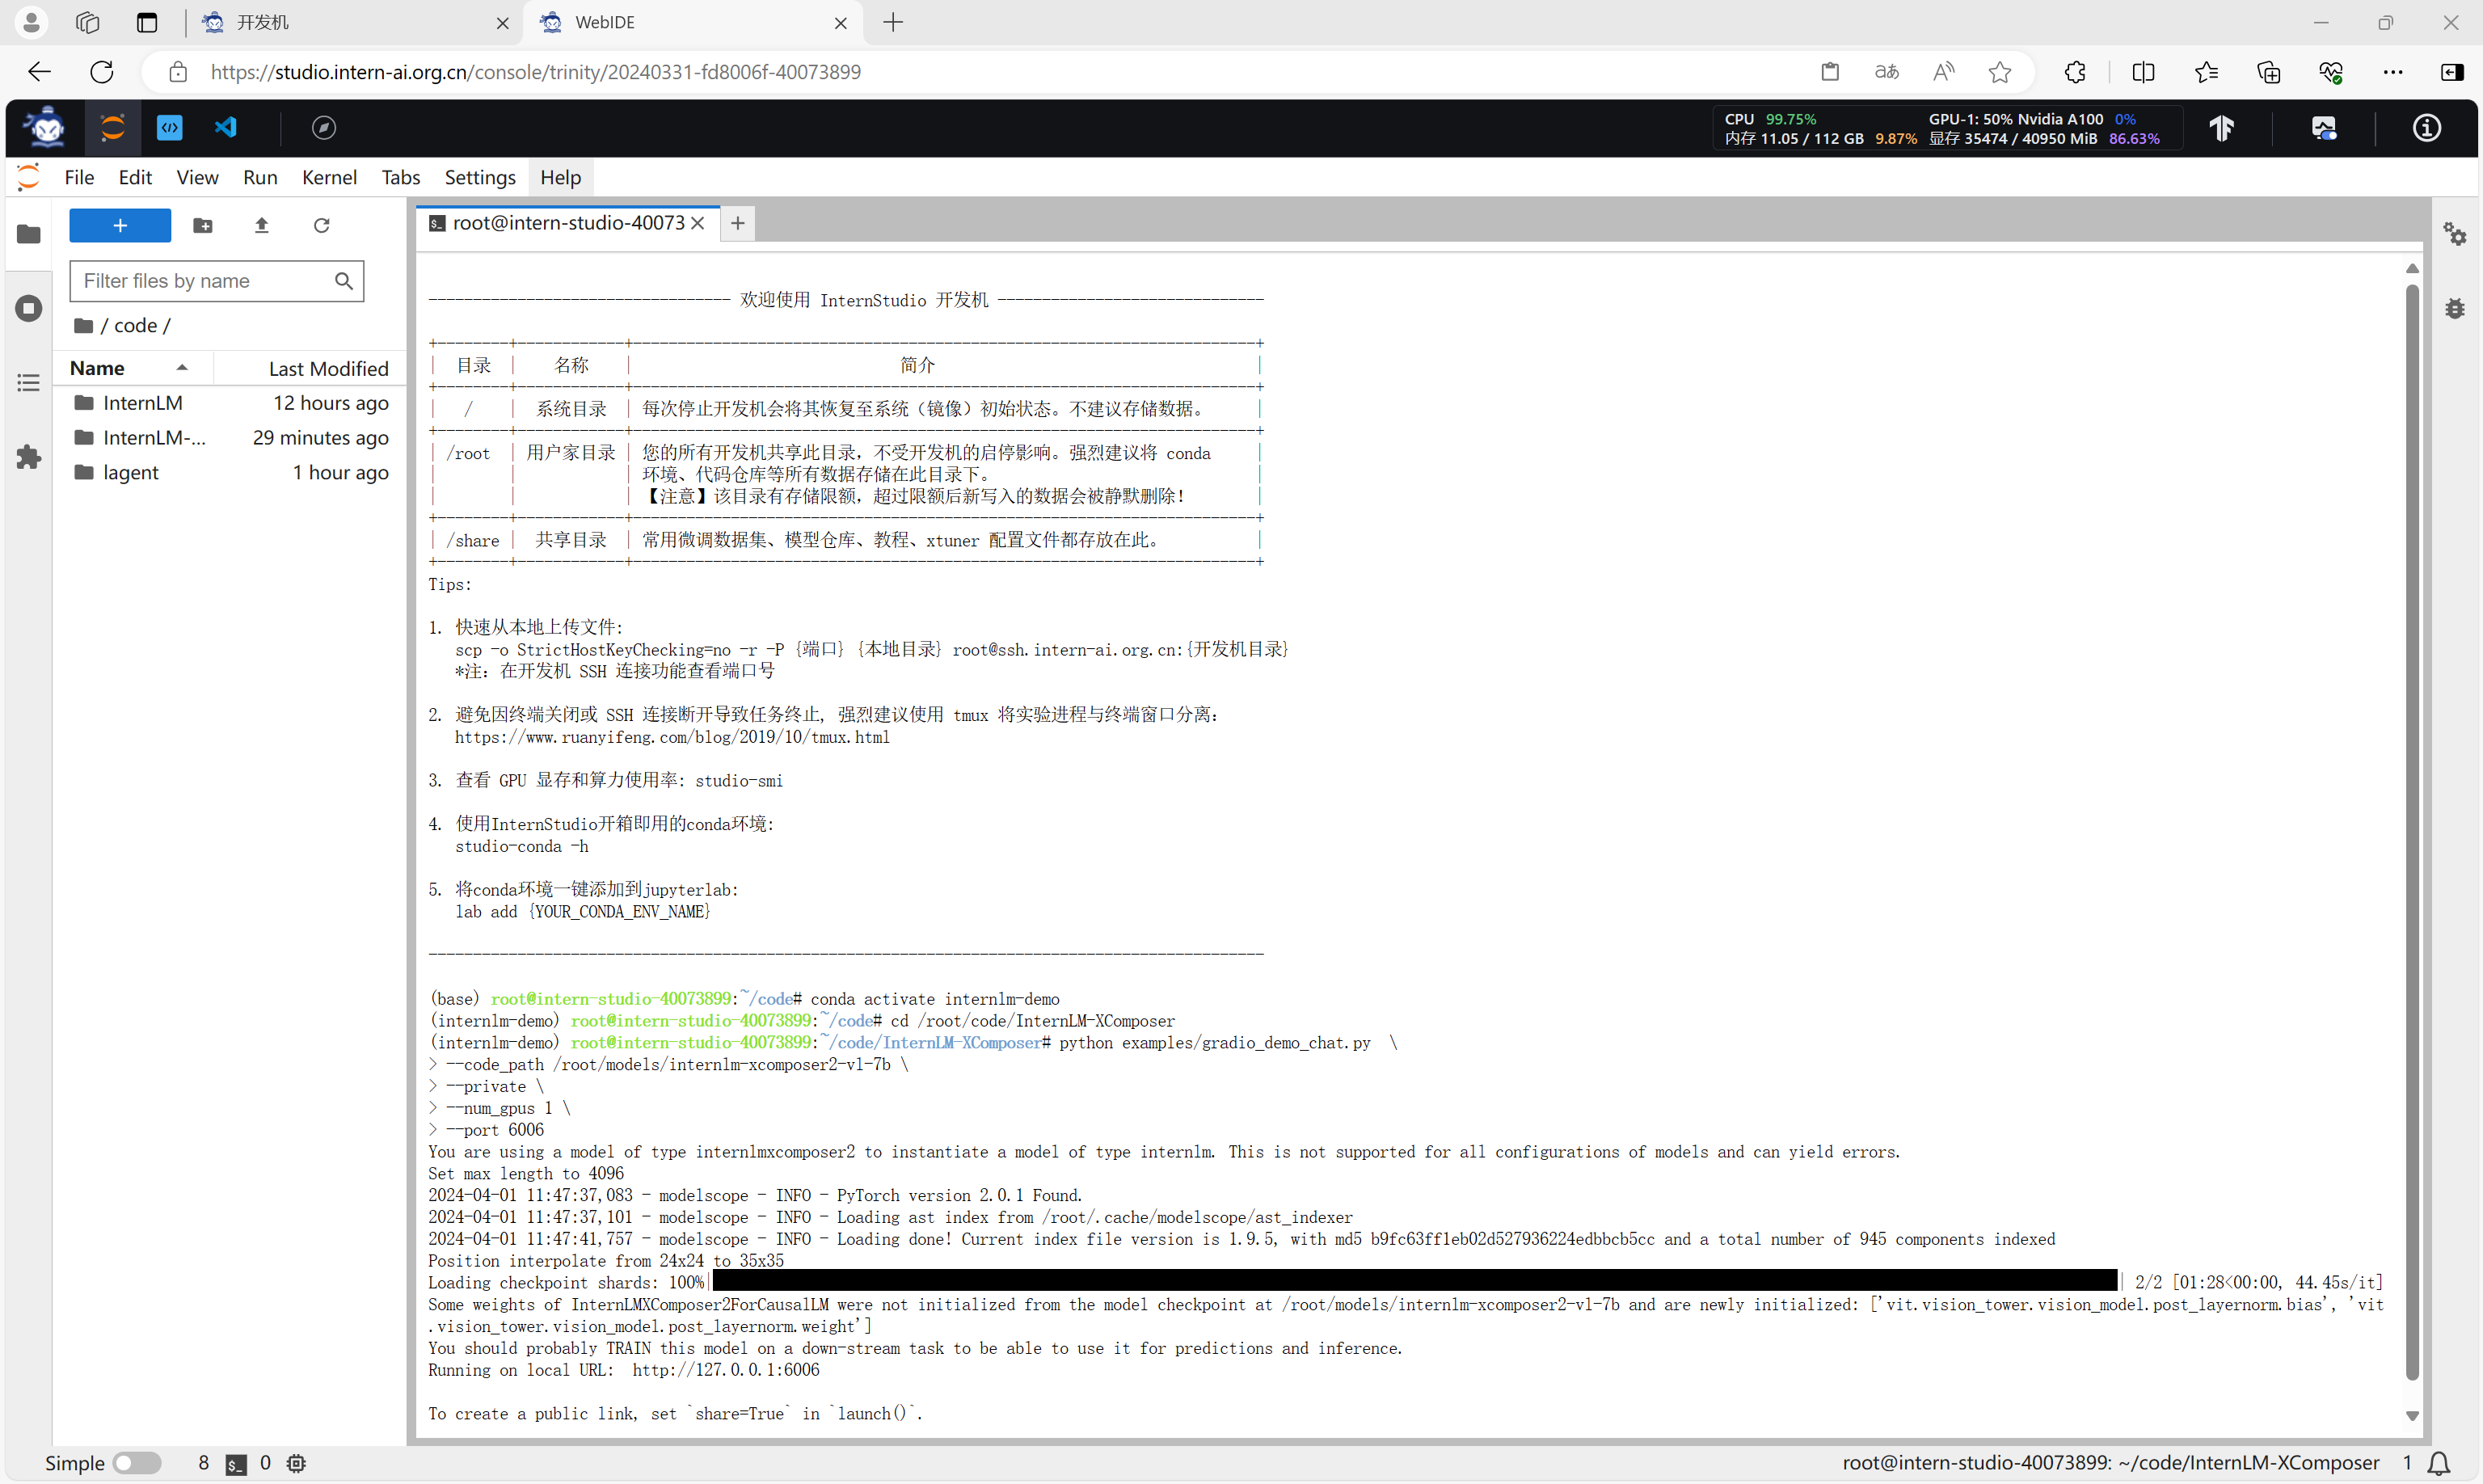The image size is (2483, 1484).
Task: Click the http://127.0.0.1:6006 local URL
Action: 725,1370
